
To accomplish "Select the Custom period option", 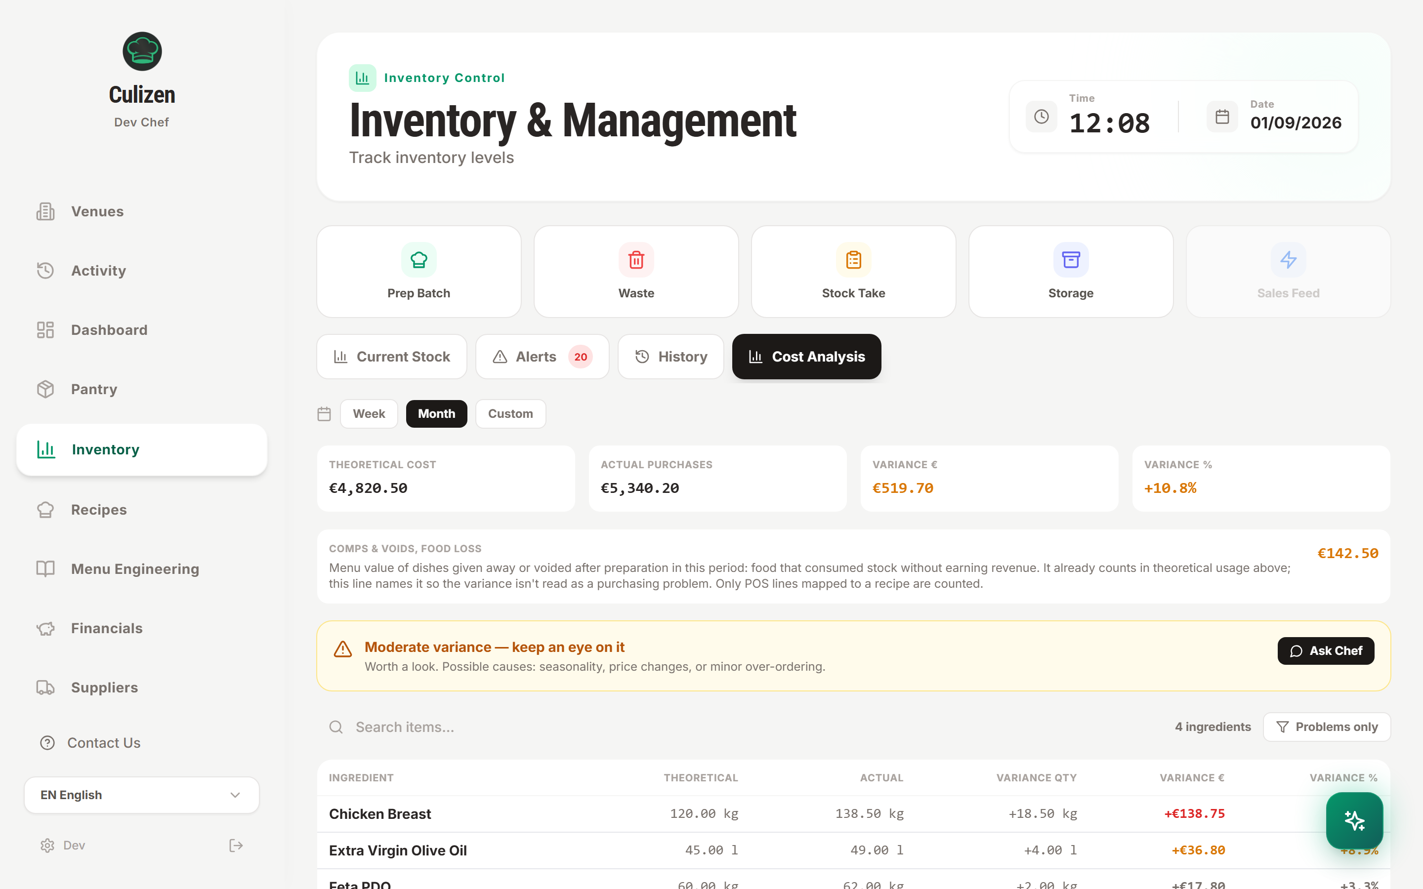I will pos(510,414).
